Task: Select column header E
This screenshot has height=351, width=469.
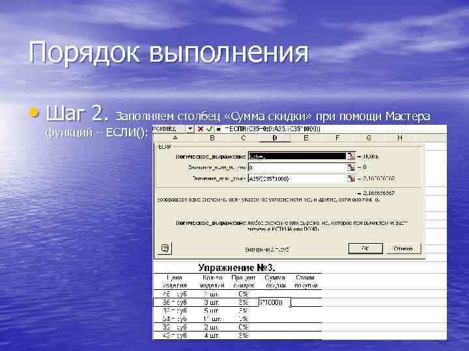Action: [x=306, y=138]
